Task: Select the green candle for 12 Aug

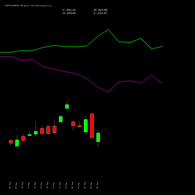Action: click(x=36, y=133)
